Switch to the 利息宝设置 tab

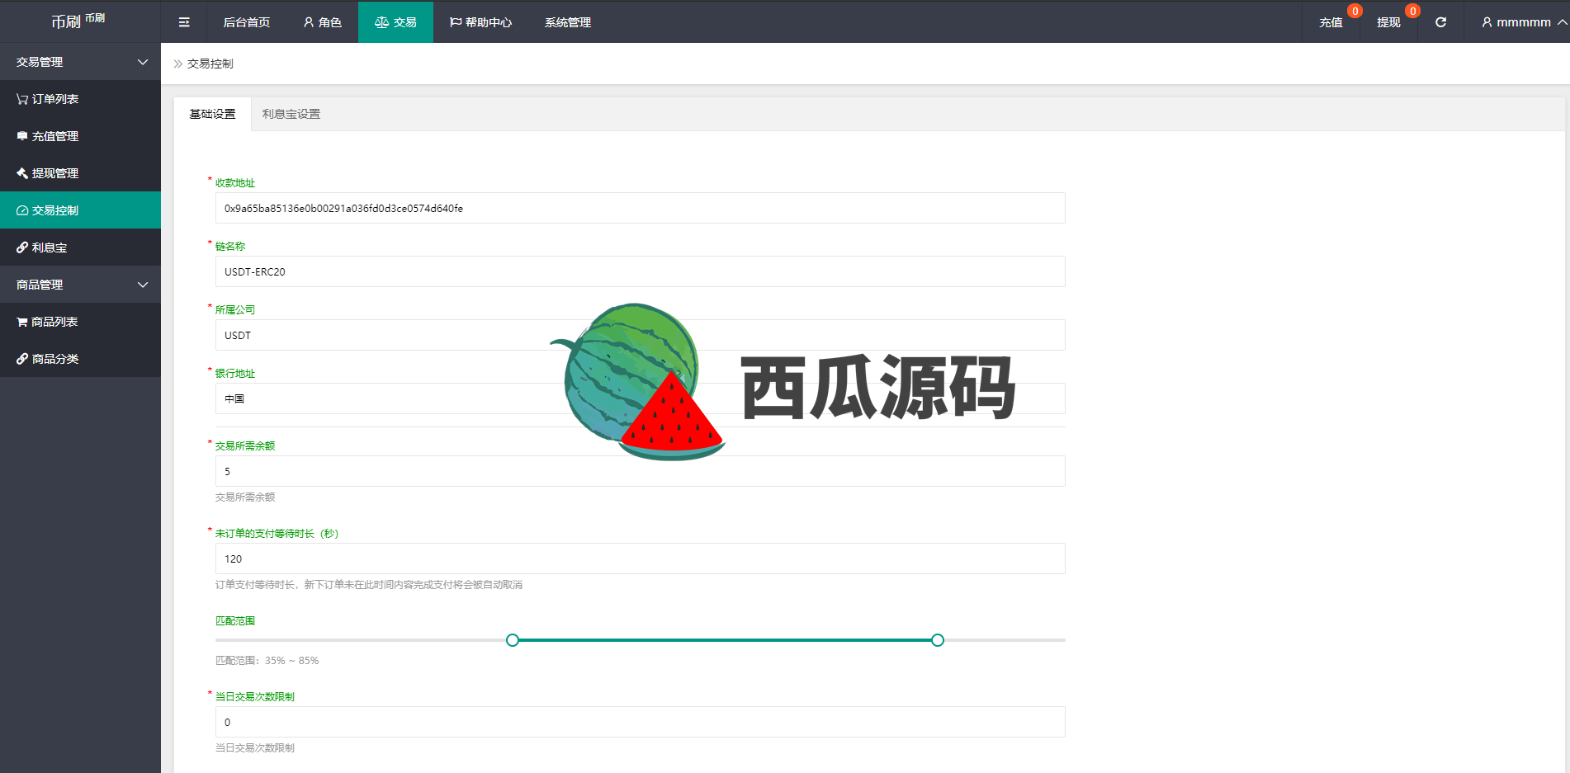tap(291, 114)
